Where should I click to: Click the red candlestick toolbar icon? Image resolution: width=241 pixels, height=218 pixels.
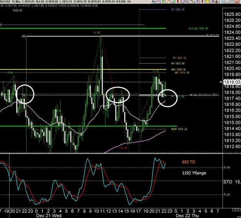point(178,2)
